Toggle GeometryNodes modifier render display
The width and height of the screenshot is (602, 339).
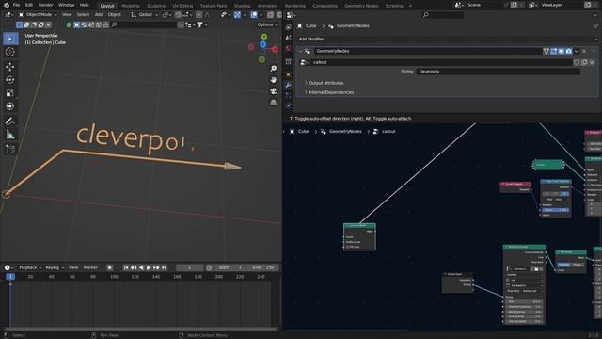pyautogui.click(x=568, y=51)
